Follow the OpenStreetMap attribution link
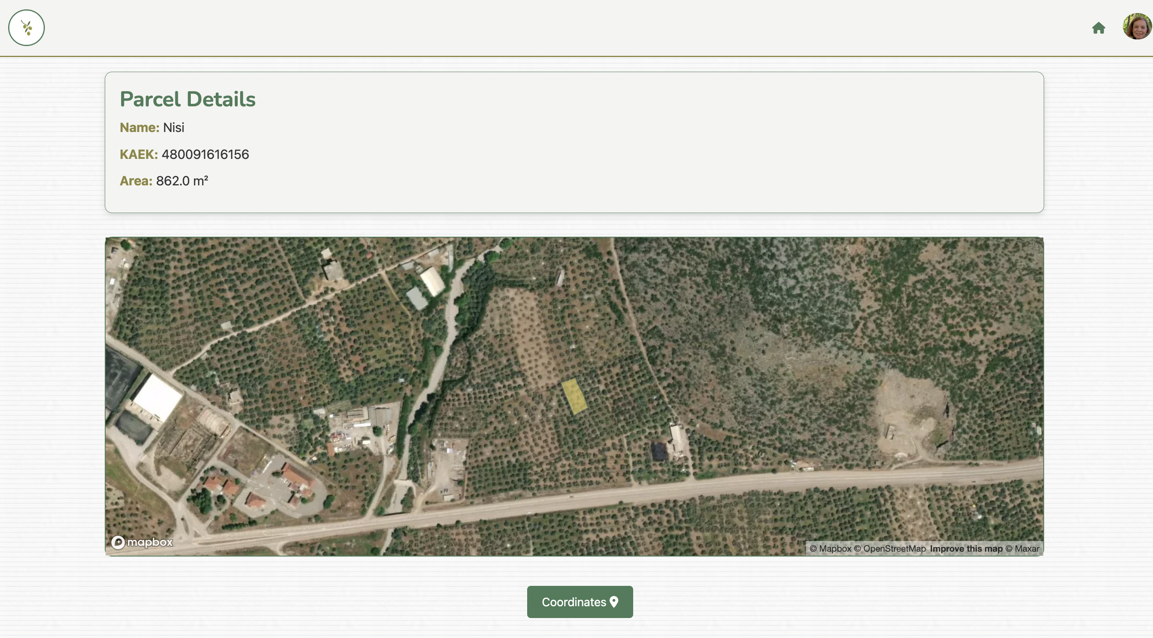Image resolution: width=1153 pixels, height=638 pixels. 892,548
